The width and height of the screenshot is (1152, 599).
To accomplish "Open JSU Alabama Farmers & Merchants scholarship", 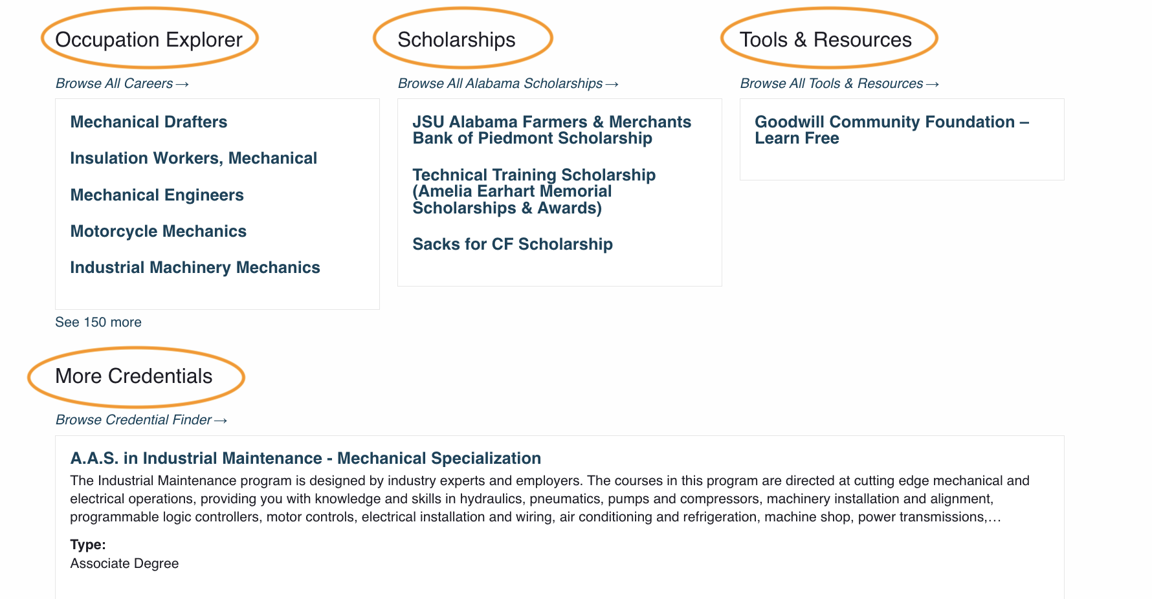I will (x=551, y=130).
